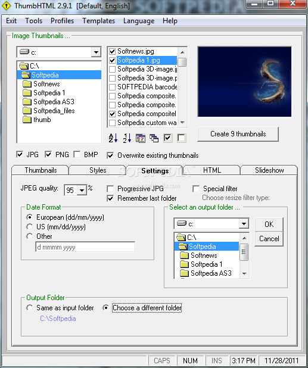This screenshot has height=368, width=308.
Task: Click the check-all images icon
Action: coord(167,138)
